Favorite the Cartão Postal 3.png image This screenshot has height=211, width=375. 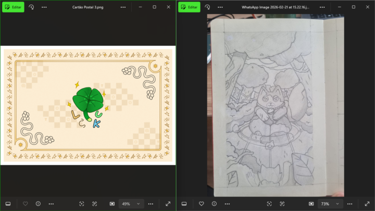pyautogui.click(x=26, y=204)
